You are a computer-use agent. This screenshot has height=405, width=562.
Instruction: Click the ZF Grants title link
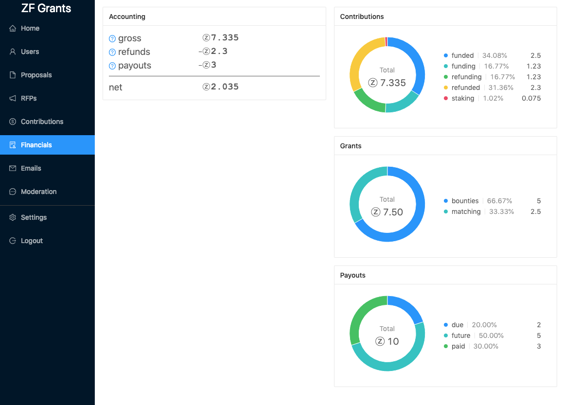click(x=46, y=8)
